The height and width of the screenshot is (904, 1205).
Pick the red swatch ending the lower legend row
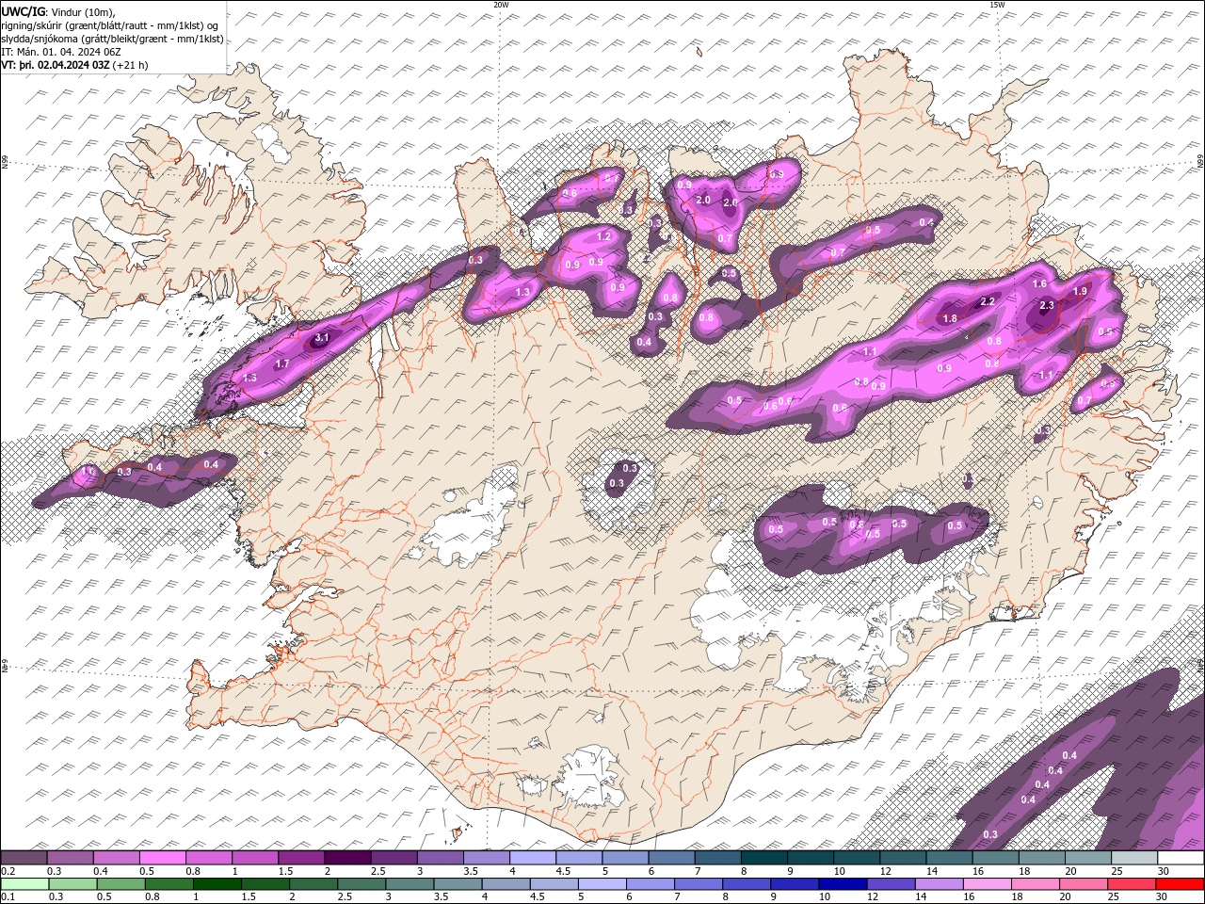pyautogui.click(x=1180, y=884)
